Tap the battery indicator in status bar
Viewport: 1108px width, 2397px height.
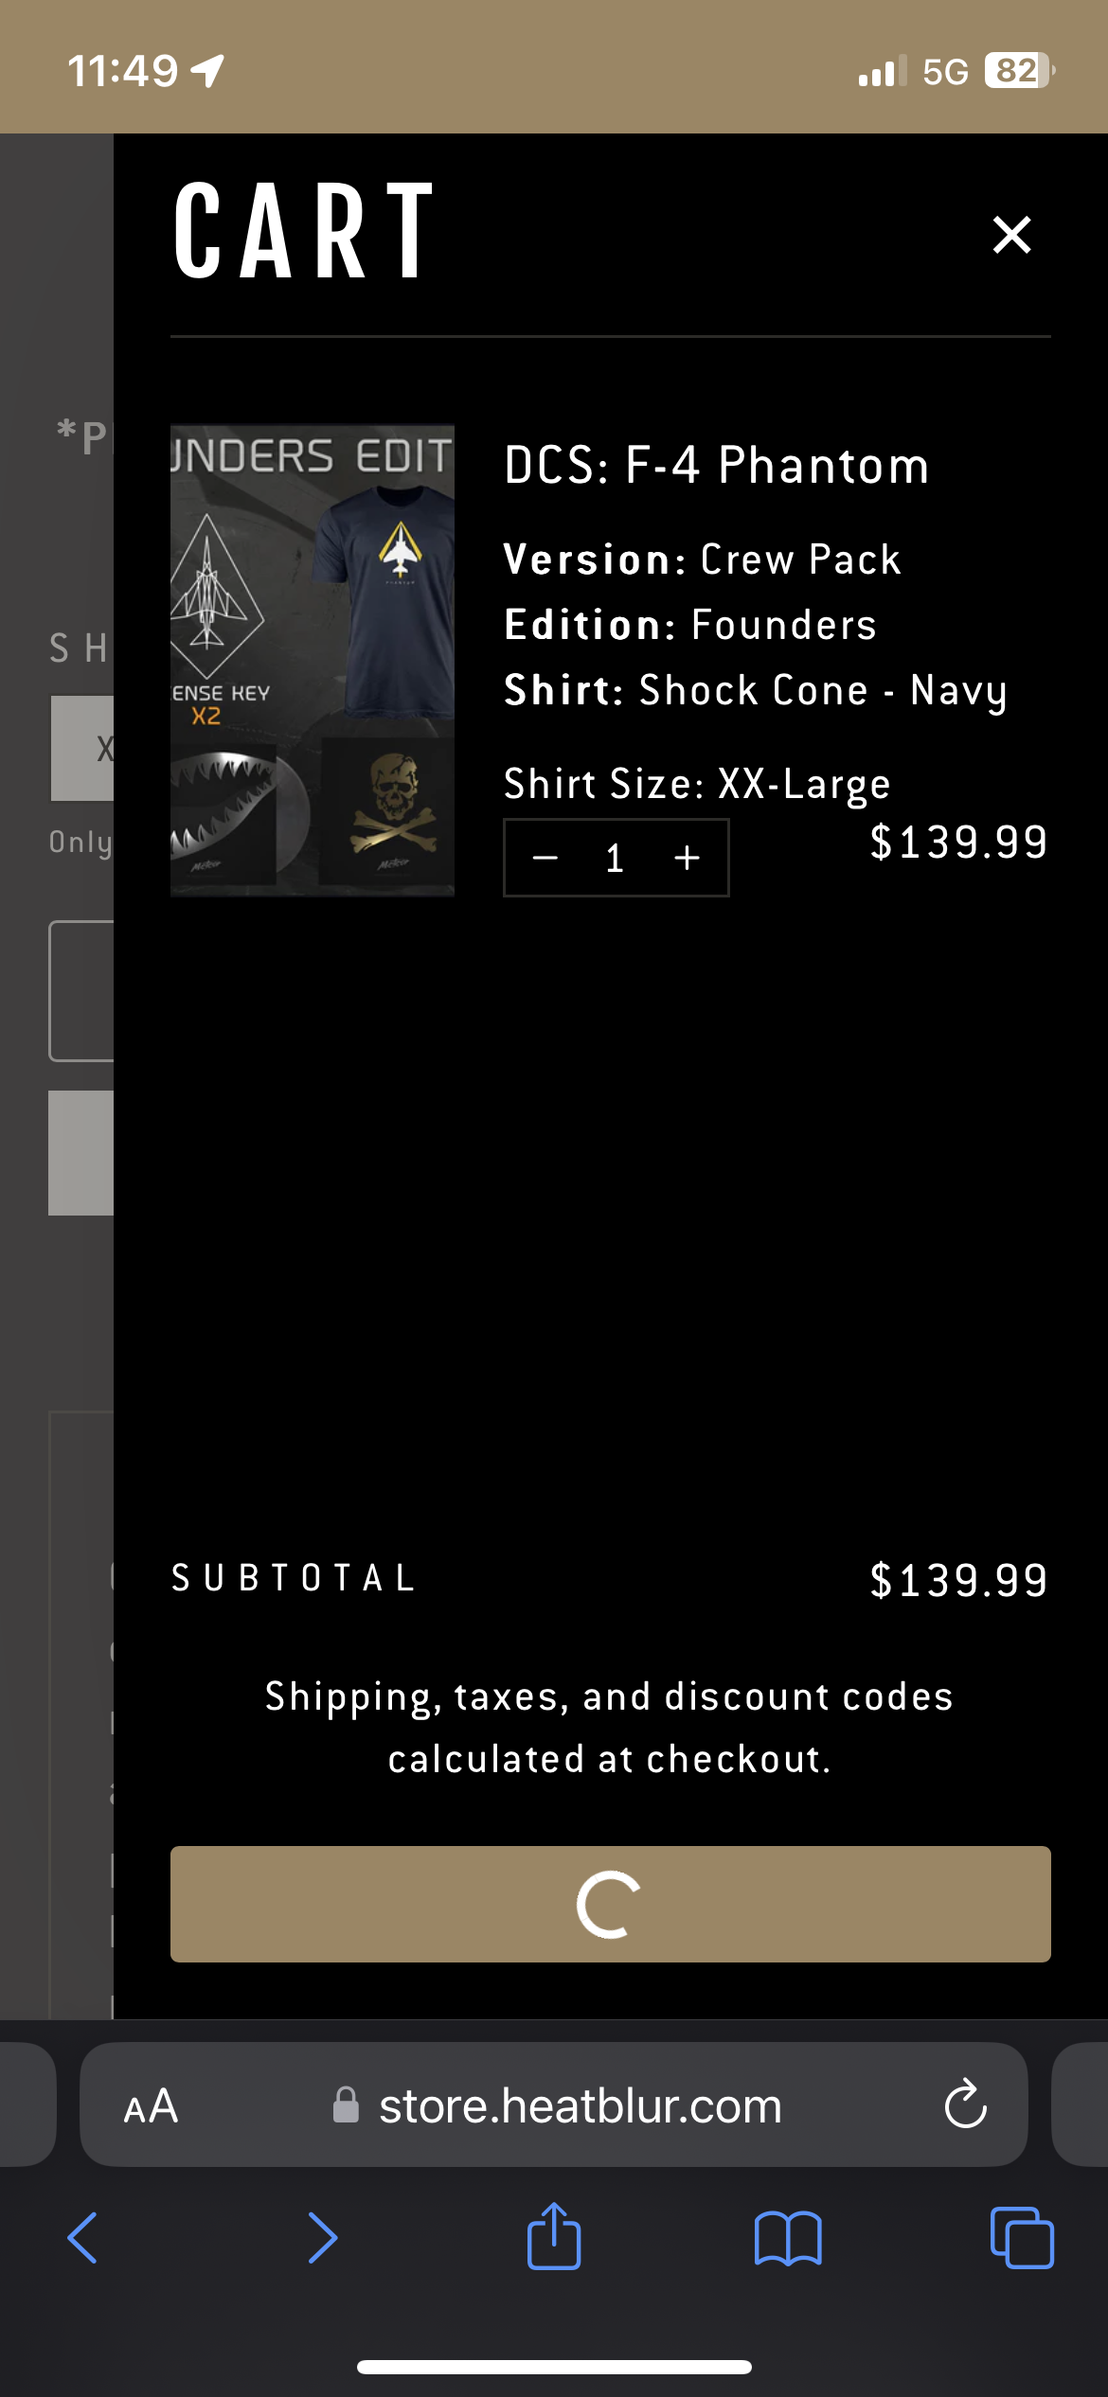pos(1019,71)
